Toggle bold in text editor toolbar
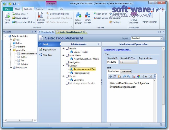This screenshot has width=169, height=130. pos(146,76)
